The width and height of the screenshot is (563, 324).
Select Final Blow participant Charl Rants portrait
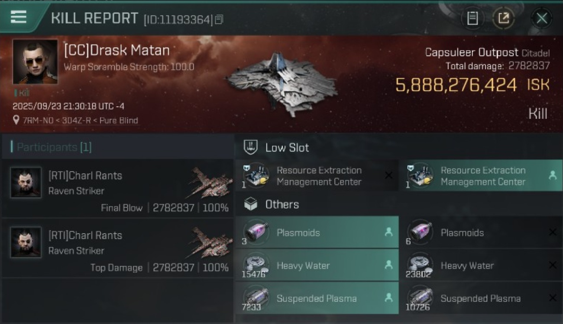click(x=26, y=183)
